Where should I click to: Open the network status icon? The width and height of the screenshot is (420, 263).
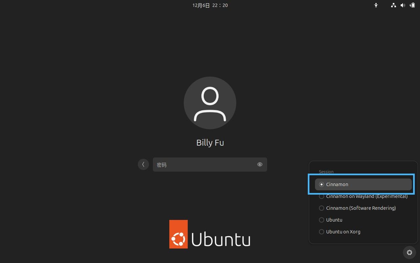[x=393, y=5]
